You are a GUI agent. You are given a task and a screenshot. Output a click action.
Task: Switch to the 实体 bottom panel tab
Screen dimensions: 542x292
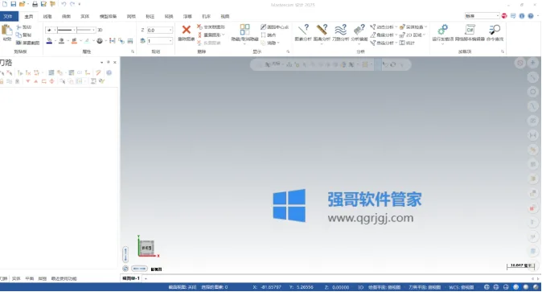[x=16, y=278]
